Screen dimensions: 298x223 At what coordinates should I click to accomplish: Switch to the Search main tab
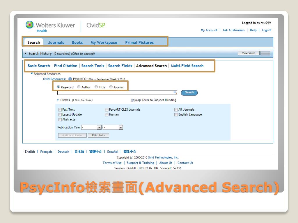coord(34,42)
